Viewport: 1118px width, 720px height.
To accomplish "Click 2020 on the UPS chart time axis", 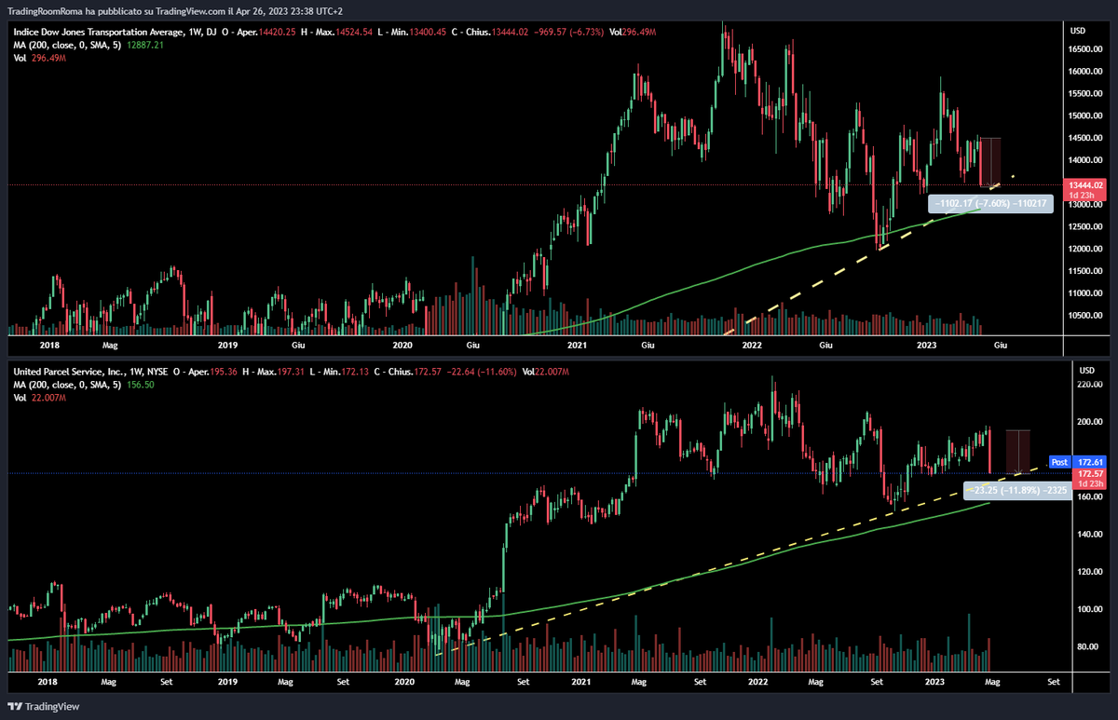I will (402, 682).
